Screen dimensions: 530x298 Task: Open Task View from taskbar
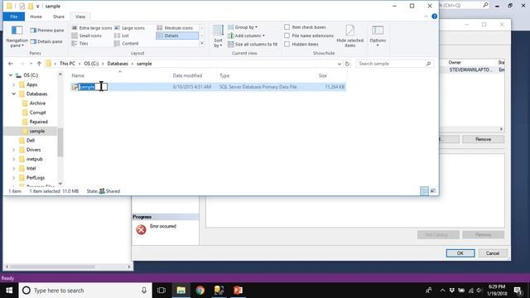tap(161, 291)
